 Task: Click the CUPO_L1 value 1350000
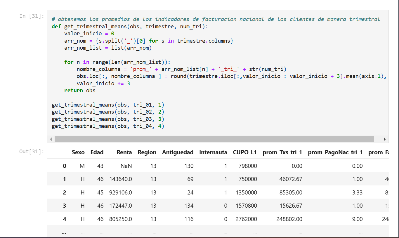click(x=246, y=192)
